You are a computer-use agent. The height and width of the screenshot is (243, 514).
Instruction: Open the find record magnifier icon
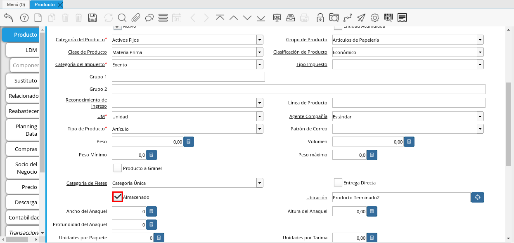pyautogui.click(x=122, y=18)
